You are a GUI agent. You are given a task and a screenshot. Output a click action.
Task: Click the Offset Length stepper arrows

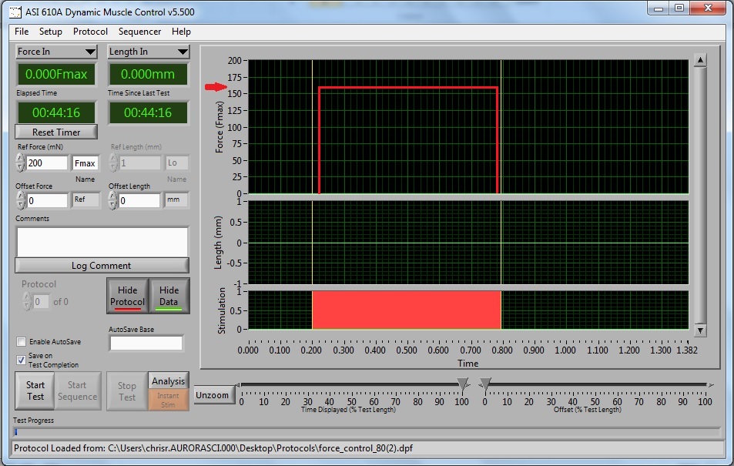[112, 200]
